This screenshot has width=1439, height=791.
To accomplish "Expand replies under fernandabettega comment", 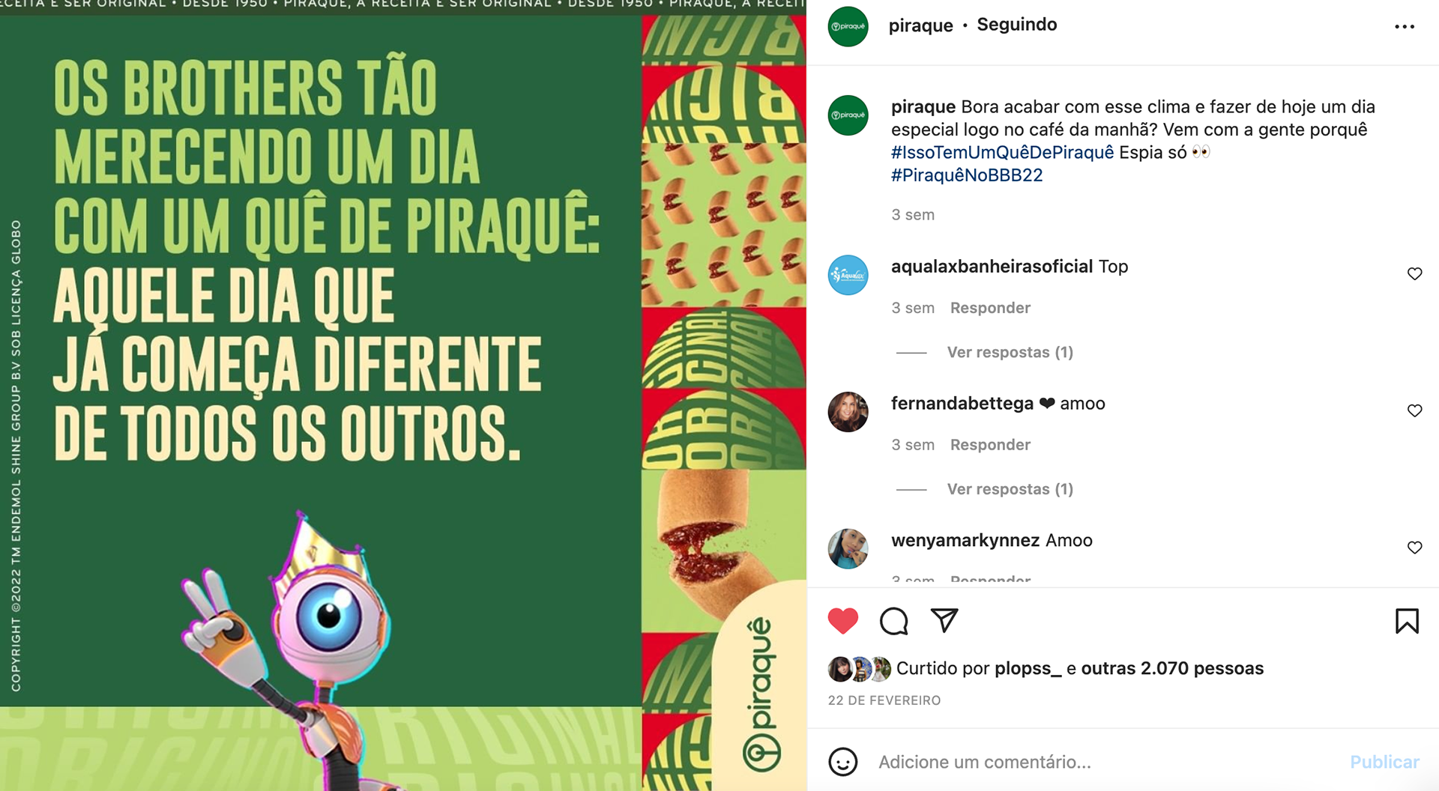I will coord(1010,489).
